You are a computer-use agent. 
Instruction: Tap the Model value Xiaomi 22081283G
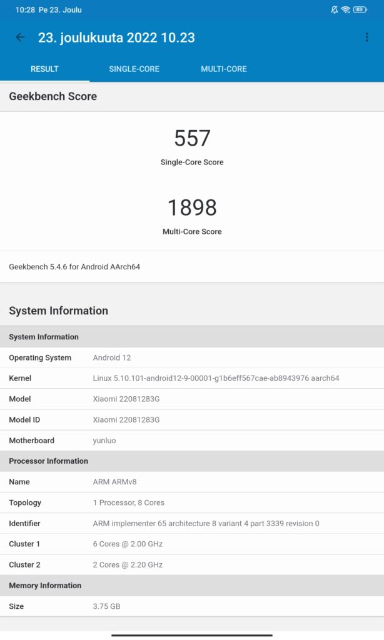(126, 399)
